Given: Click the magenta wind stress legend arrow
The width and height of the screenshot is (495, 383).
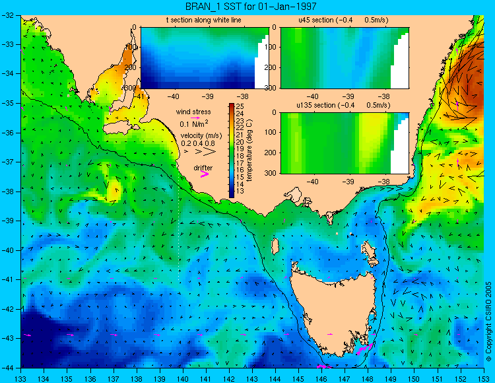Looking at the screenshot, I should (195, 118).
